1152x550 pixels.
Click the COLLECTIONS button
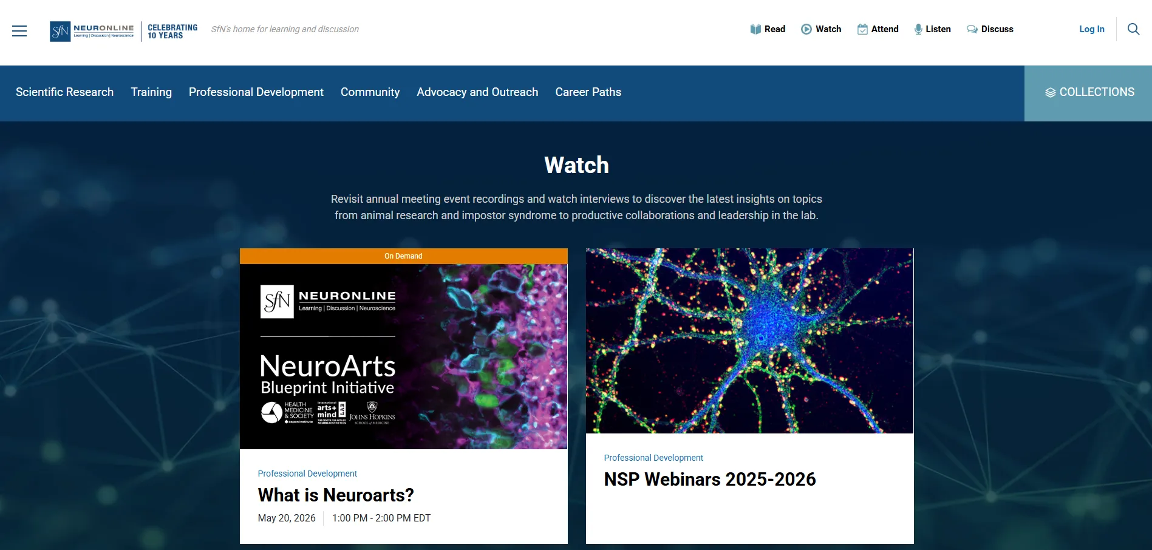pos(1088,93)
